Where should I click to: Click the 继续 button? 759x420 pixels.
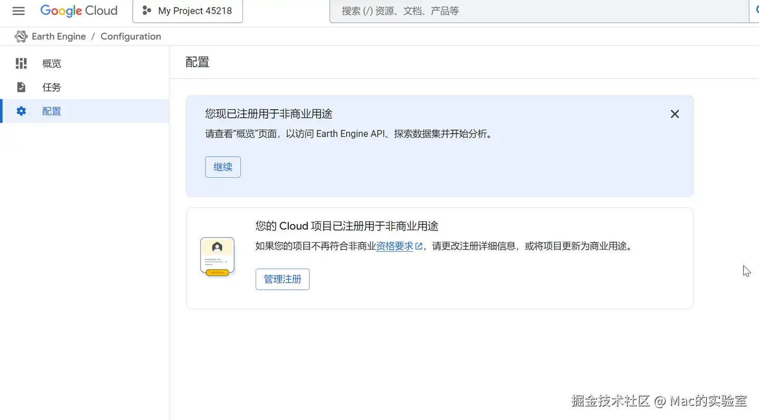point(223,167)
